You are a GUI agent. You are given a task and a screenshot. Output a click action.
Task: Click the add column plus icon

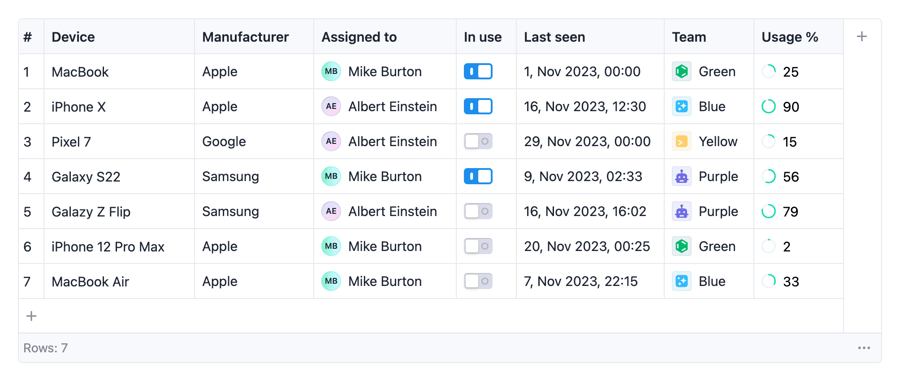[x=861, y=37]
